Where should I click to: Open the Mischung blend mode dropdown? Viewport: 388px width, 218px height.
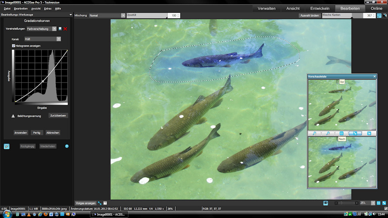tap(123, 16)
